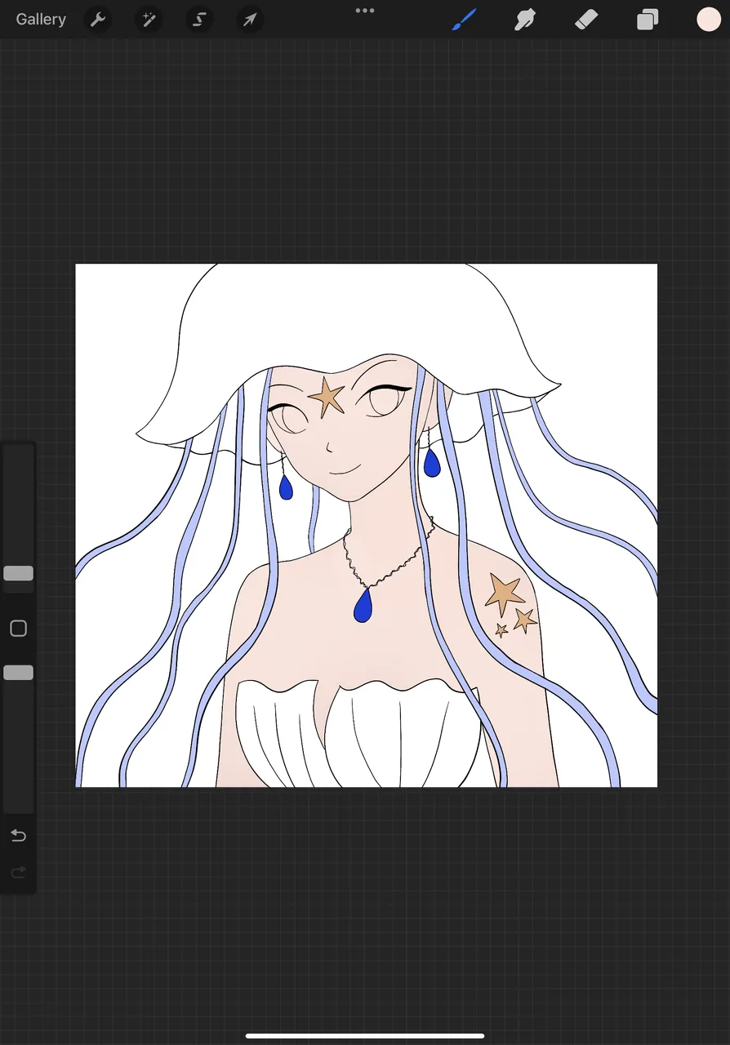Select the Smudge tool

(525, 19)
